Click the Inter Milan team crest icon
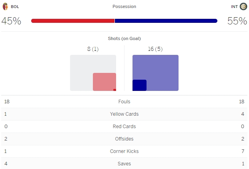The image size is (249, 169). click(x=243, y=6)
